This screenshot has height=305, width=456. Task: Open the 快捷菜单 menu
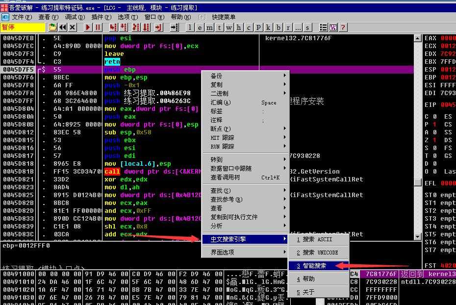tap(224, 17)
